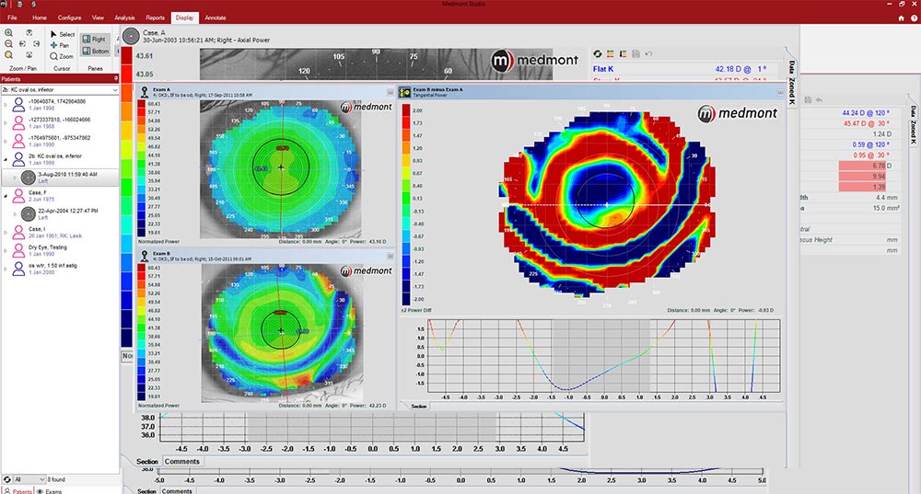The height and width of the screenshot is (494, 921).
Task: Open the All filter dropdown at bottom
Action: (29, 479)
